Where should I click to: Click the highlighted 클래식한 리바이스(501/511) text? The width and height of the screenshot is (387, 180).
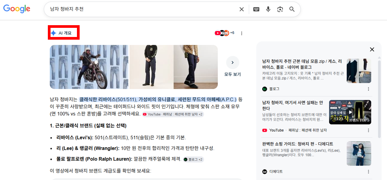click(x=108, y=100)
